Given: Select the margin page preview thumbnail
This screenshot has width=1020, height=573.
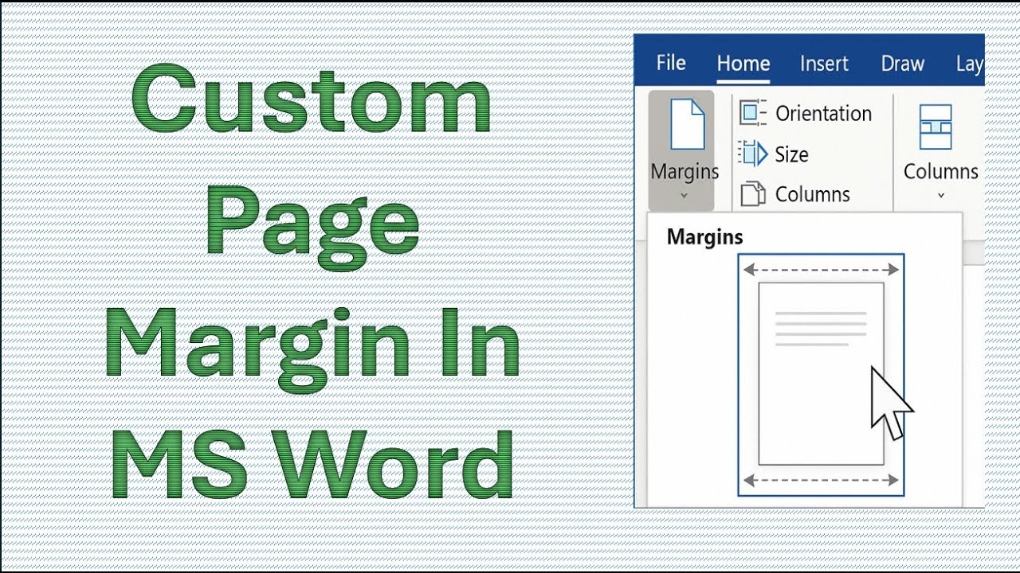Looking at the screenshot, I should [x=821, y=374].
